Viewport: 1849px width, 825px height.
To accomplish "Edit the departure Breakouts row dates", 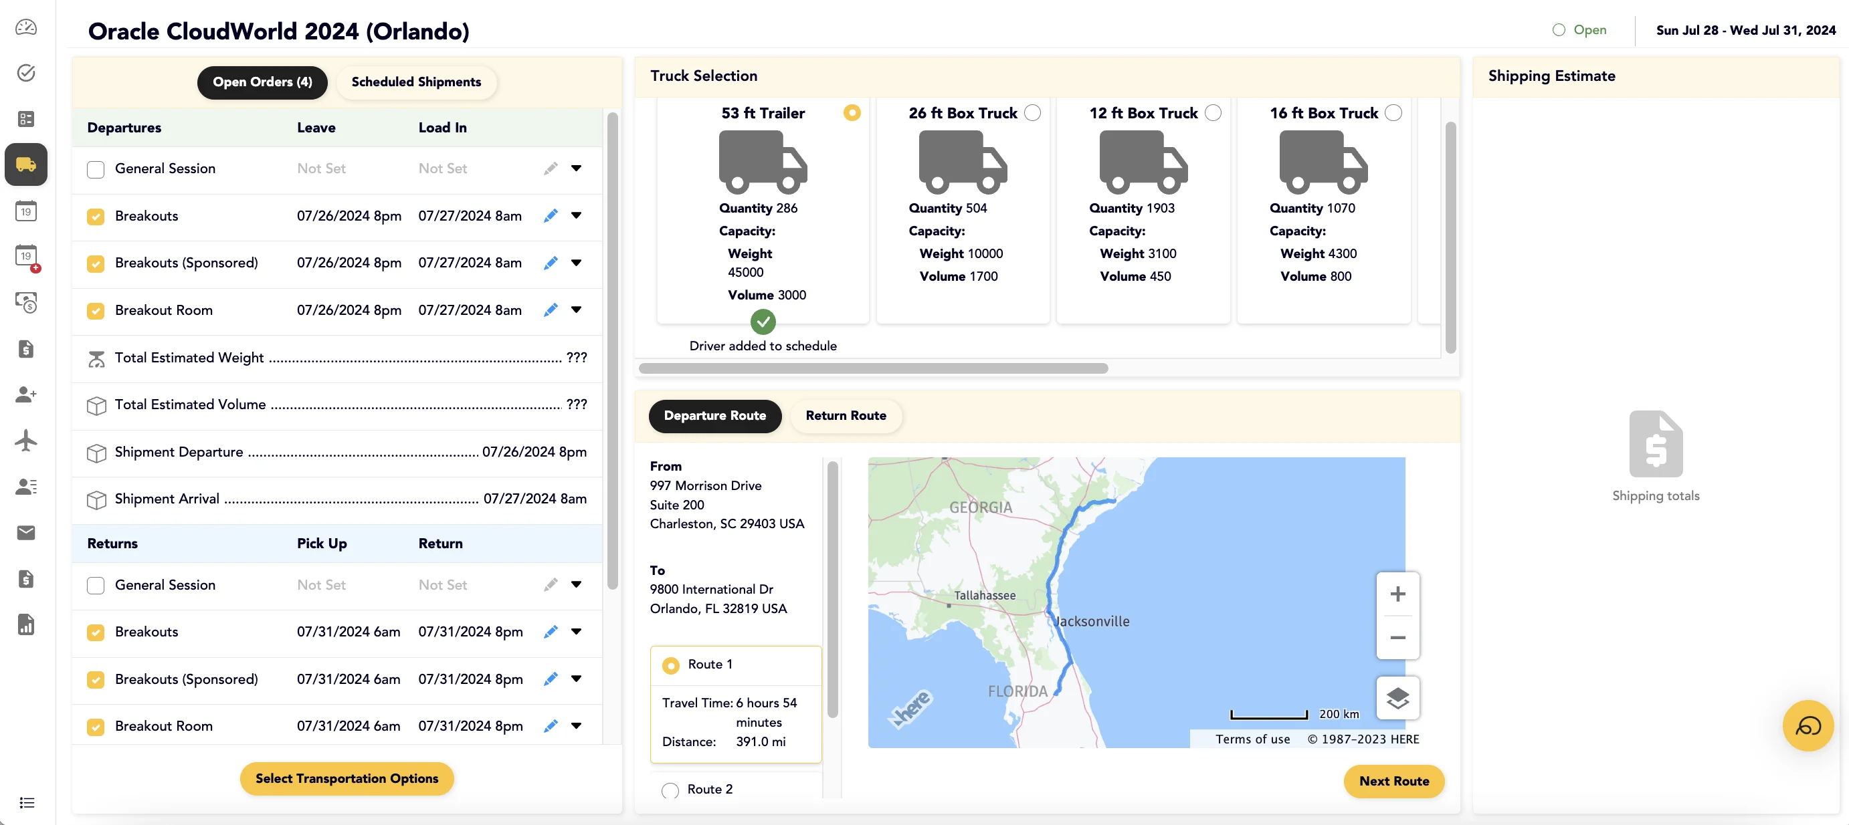I will [551, 216].
